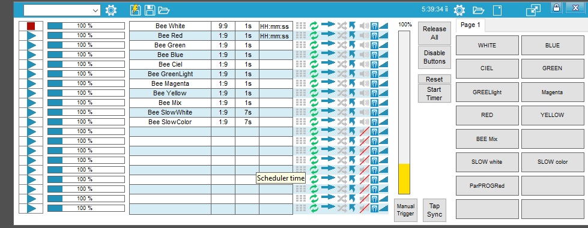Select Bee GreenLight scene name cell

[x=170, y=74]
